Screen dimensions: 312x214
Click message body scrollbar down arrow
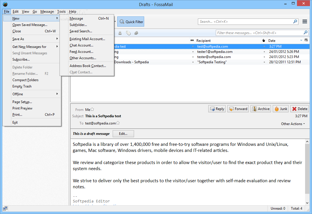click(x=307, y=203)
